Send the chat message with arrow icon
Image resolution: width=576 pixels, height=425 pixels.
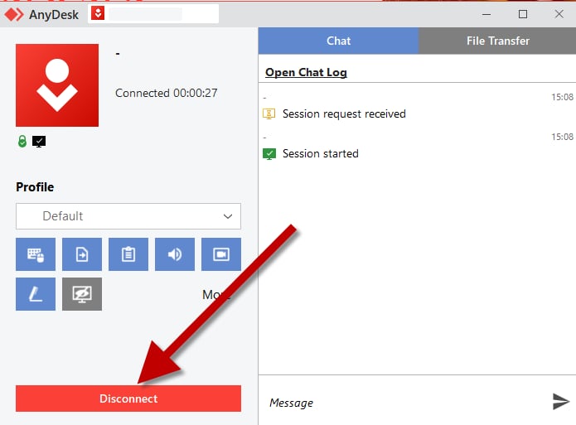tap(560, 401)
